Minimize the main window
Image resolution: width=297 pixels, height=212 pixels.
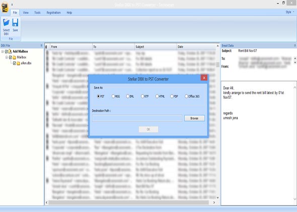(278, 3)
